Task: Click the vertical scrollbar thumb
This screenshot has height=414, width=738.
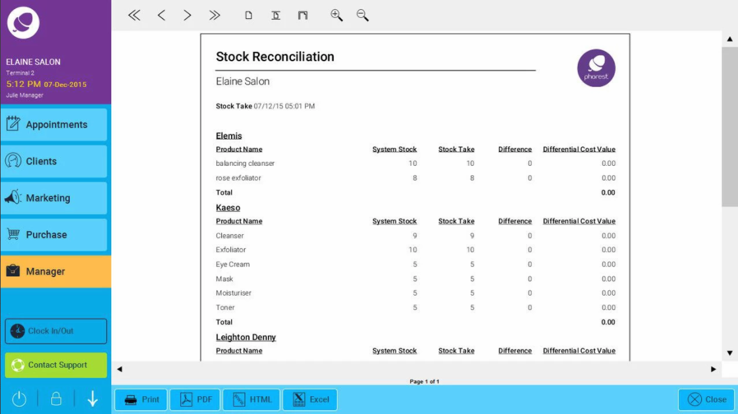Action: coord(729,126)
